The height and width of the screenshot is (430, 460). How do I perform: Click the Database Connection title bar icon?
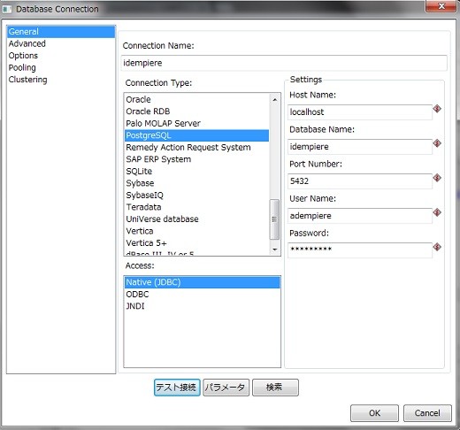click(7, 9)
